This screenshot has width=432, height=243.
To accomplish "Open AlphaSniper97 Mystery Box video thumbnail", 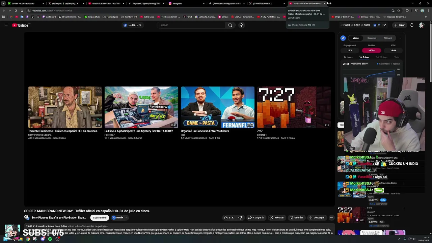I will point(141,107).
